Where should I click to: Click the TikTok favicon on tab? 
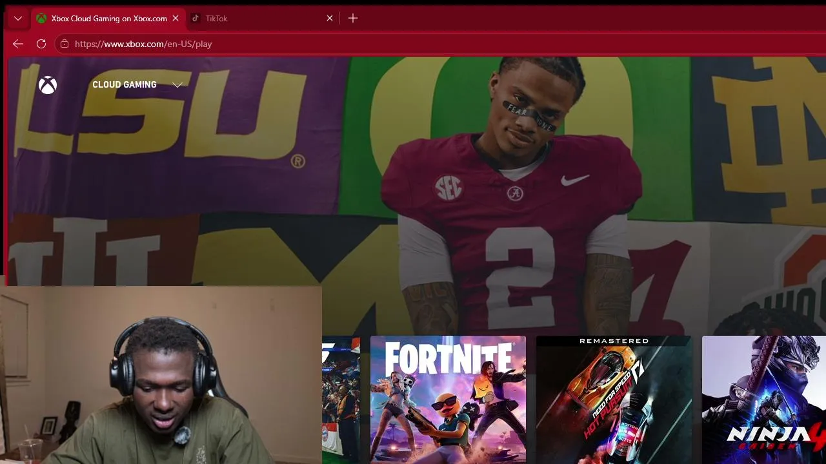click(x=196, y=19)
